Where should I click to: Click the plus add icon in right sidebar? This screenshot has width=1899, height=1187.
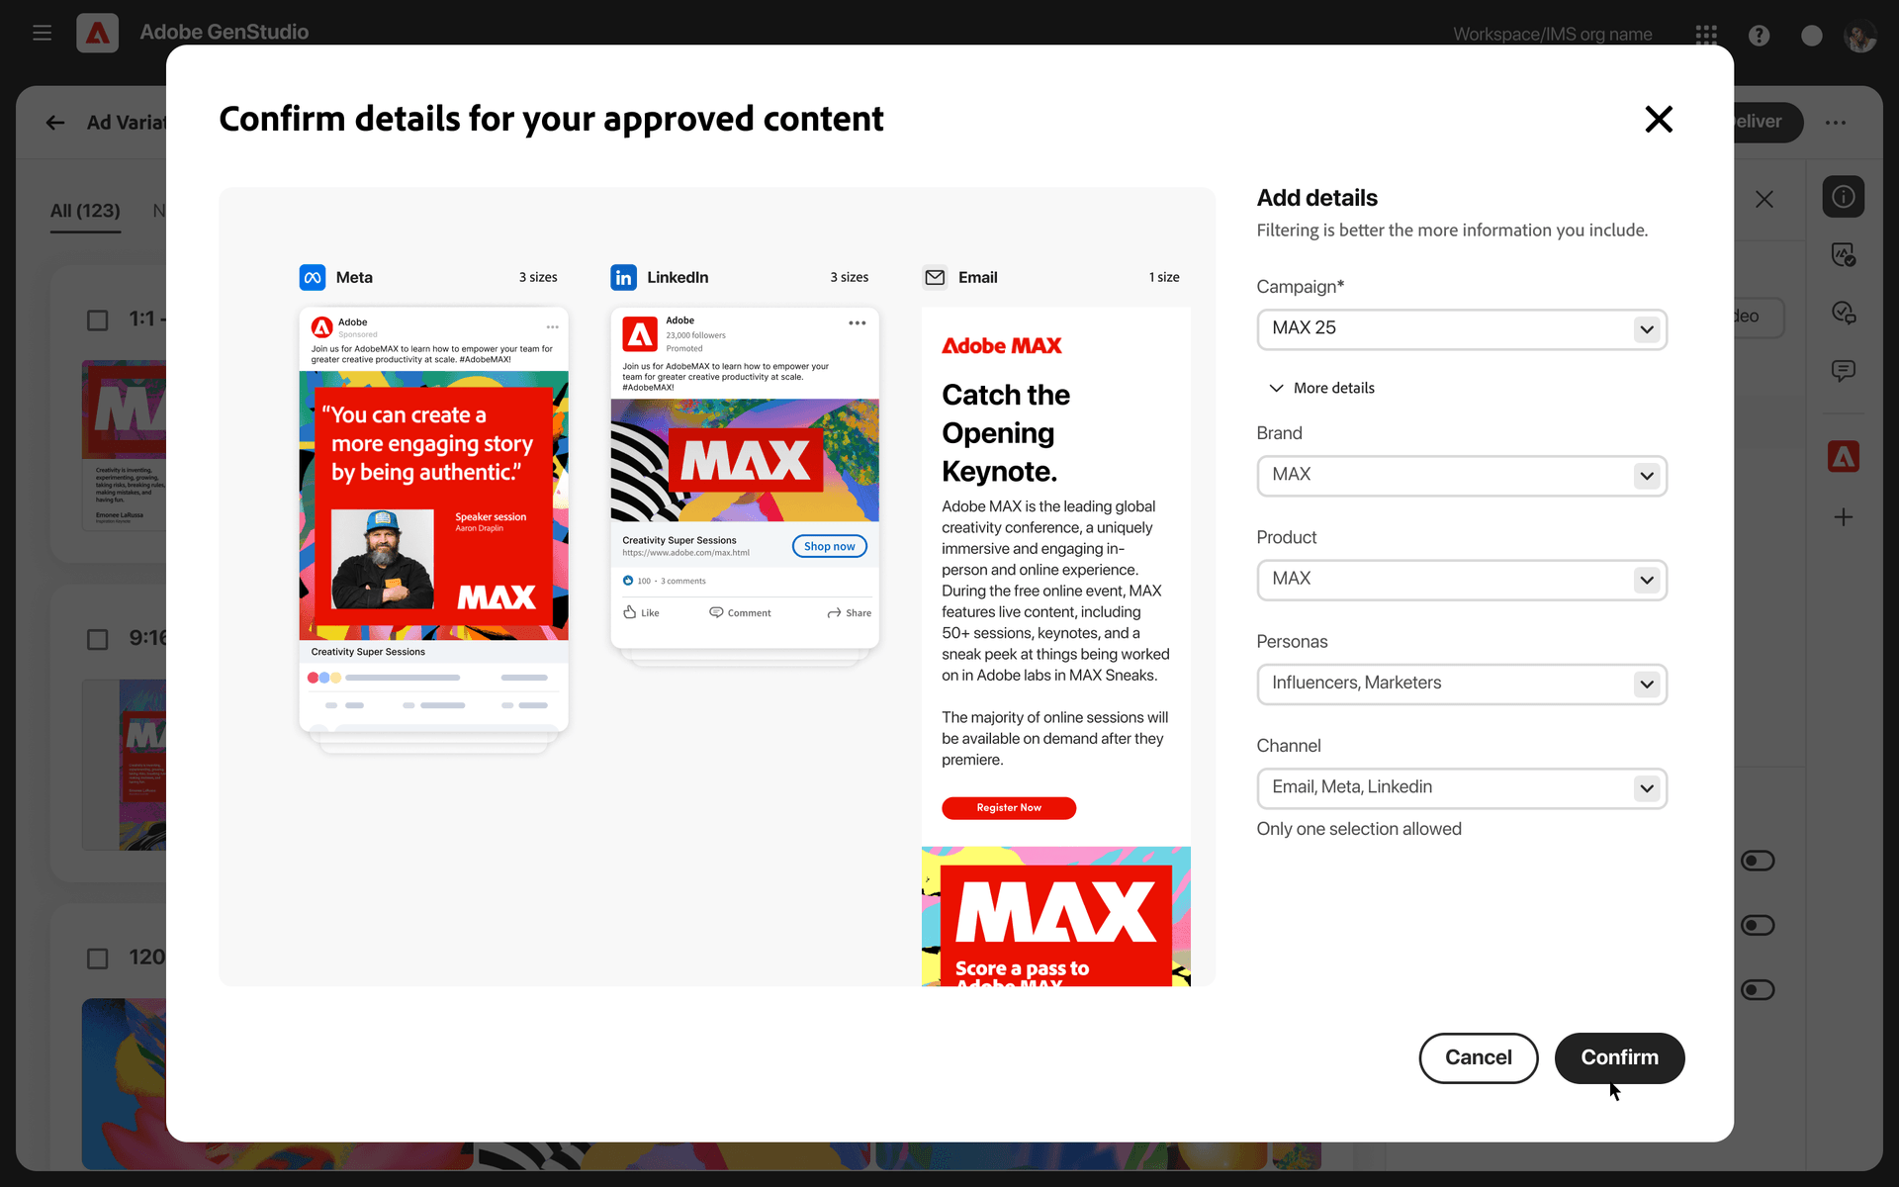point(1844,516)
